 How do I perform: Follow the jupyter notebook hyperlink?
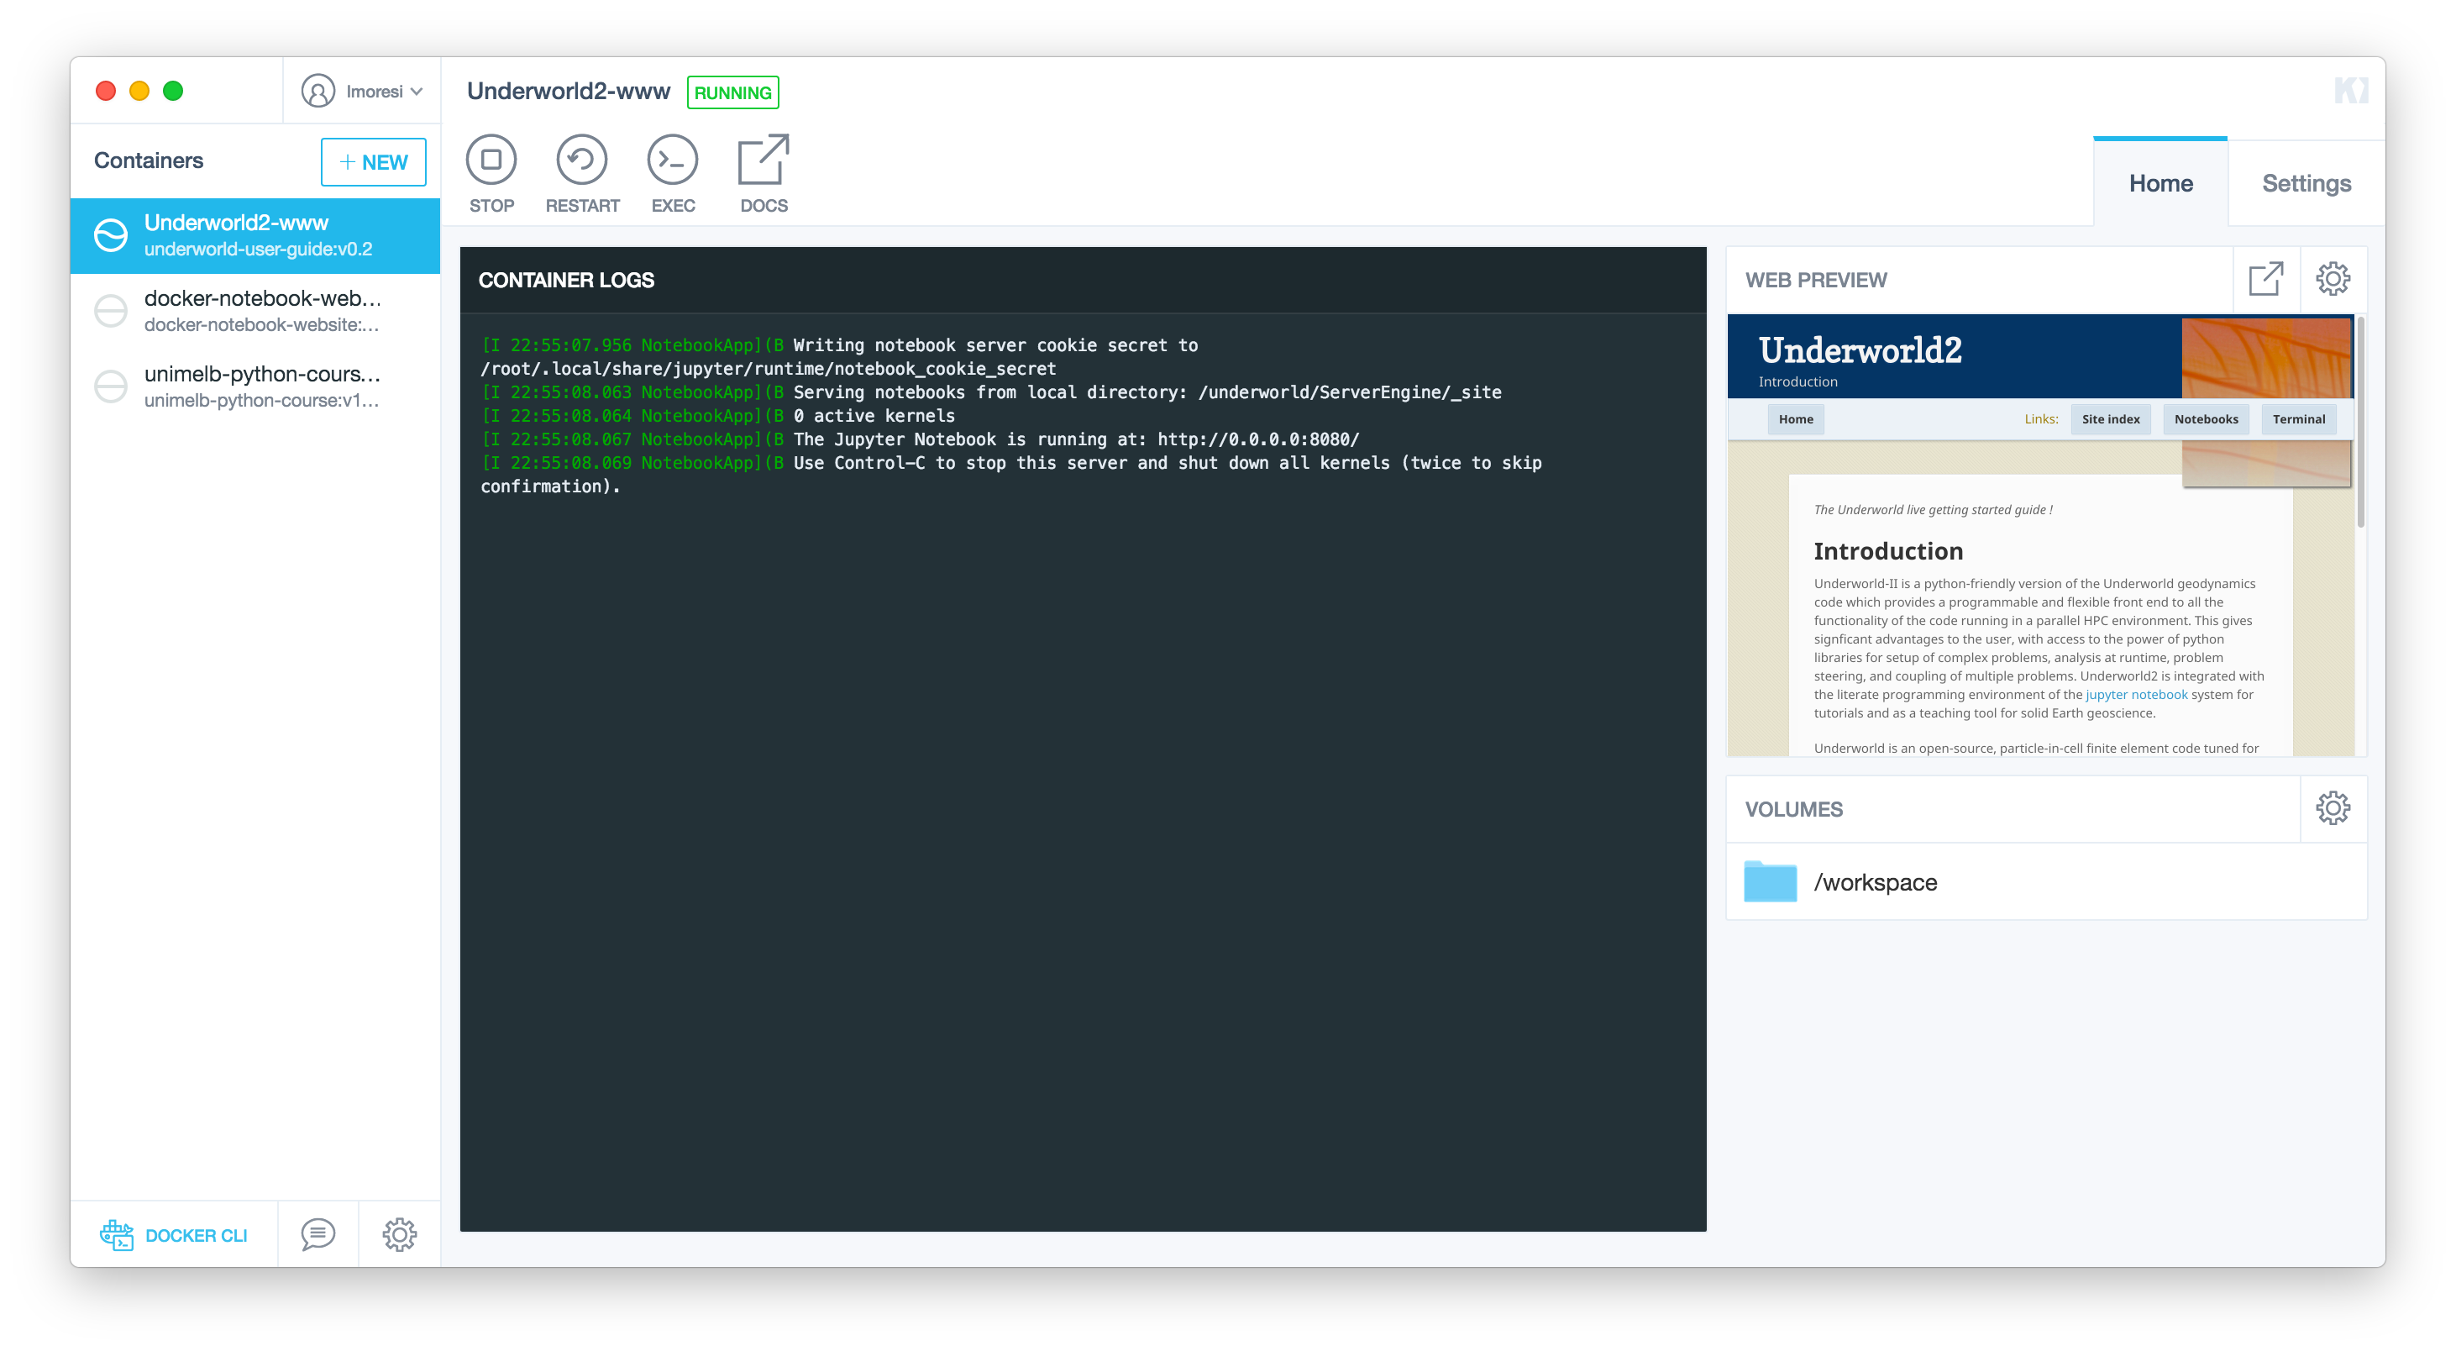[x=2136, y=694]
